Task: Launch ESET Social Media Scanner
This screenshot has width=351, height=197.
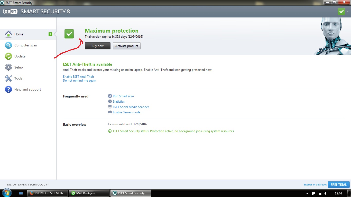Action: click(x=131, y=107)
